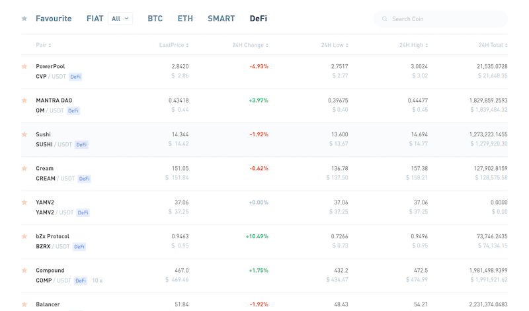Screen dimensions: 529x311
Task: Click the 24H low value 0.7266
Action: point(339,236)
